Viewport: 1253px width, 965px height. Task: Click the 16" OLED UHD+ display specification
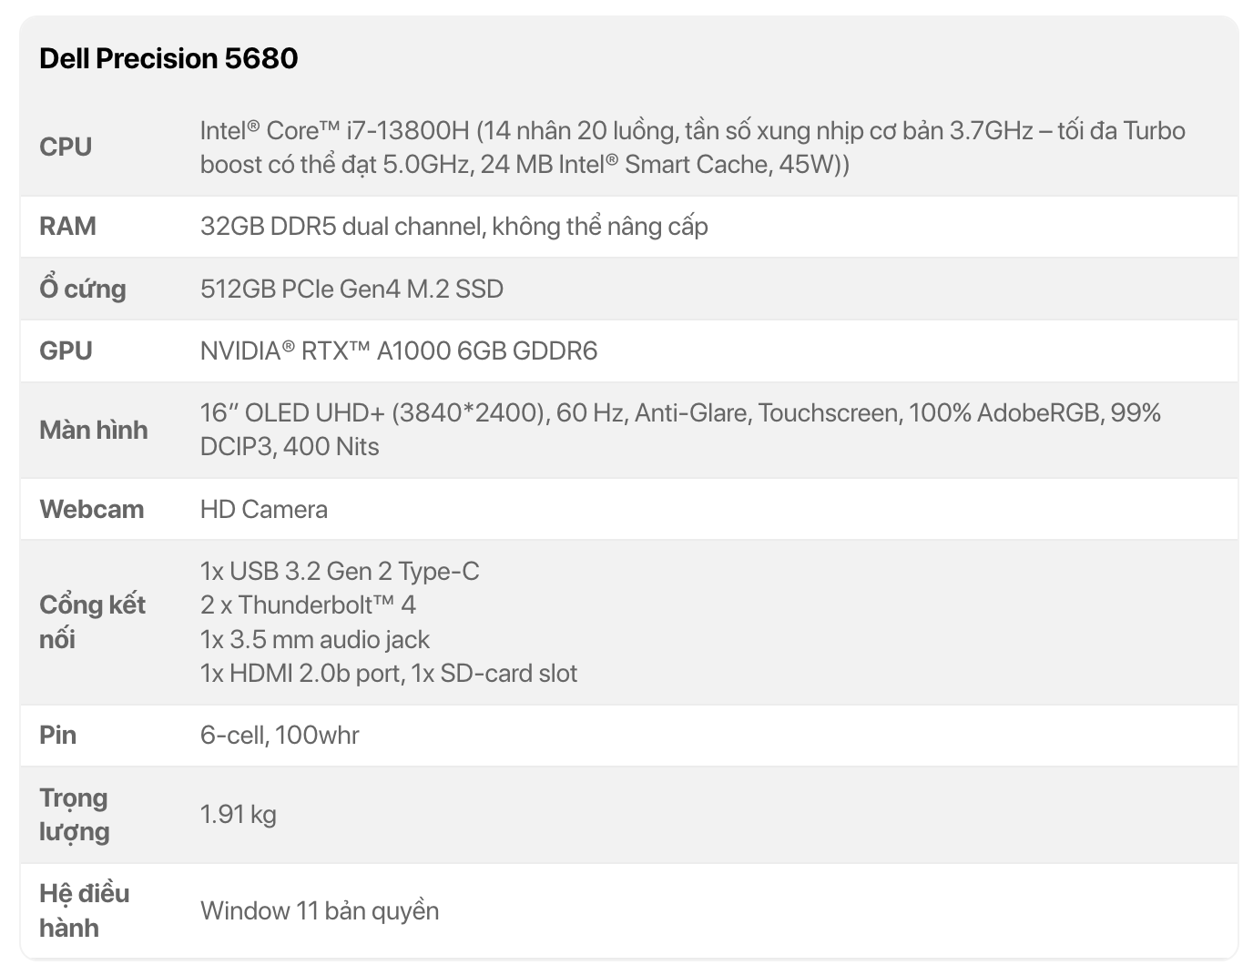(x=679, y=430)
